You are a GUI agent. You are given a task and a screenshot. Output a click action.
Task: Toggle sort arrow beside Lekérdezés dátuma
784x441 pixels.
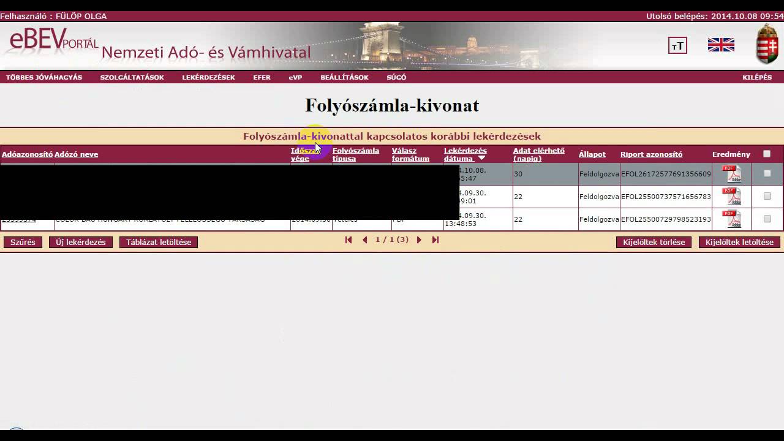tap(481, 158)
